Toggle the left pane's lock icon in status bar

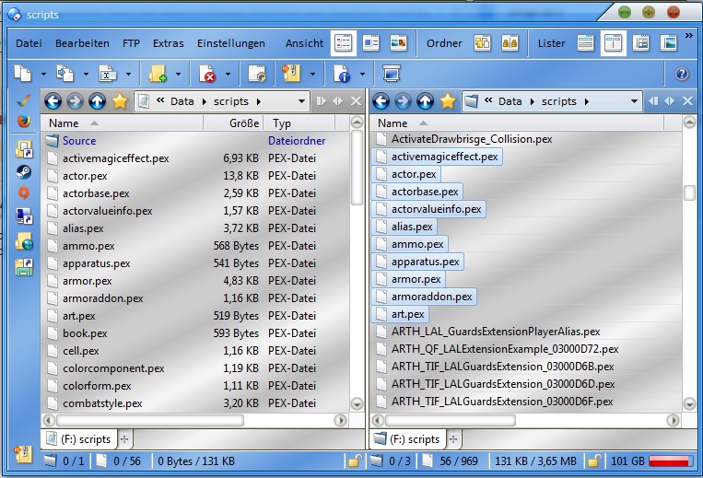point(353,461)
